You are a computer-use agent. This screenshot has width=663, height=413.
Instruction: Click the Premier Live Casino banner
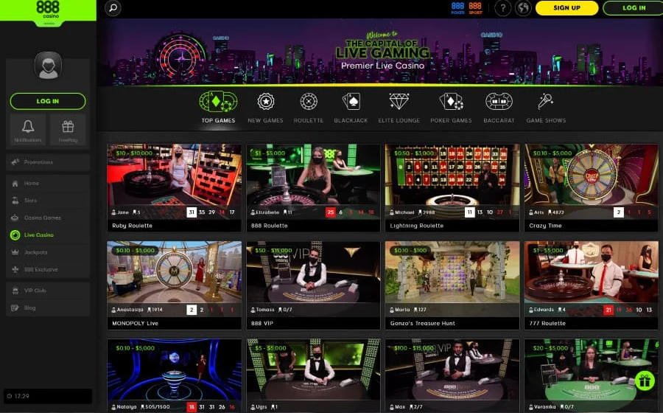379,52
